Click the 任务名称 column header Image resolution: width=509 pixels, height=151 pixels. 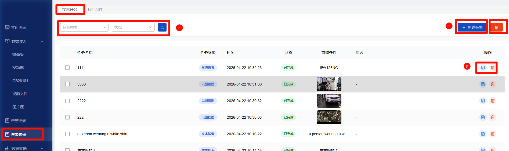85,53
